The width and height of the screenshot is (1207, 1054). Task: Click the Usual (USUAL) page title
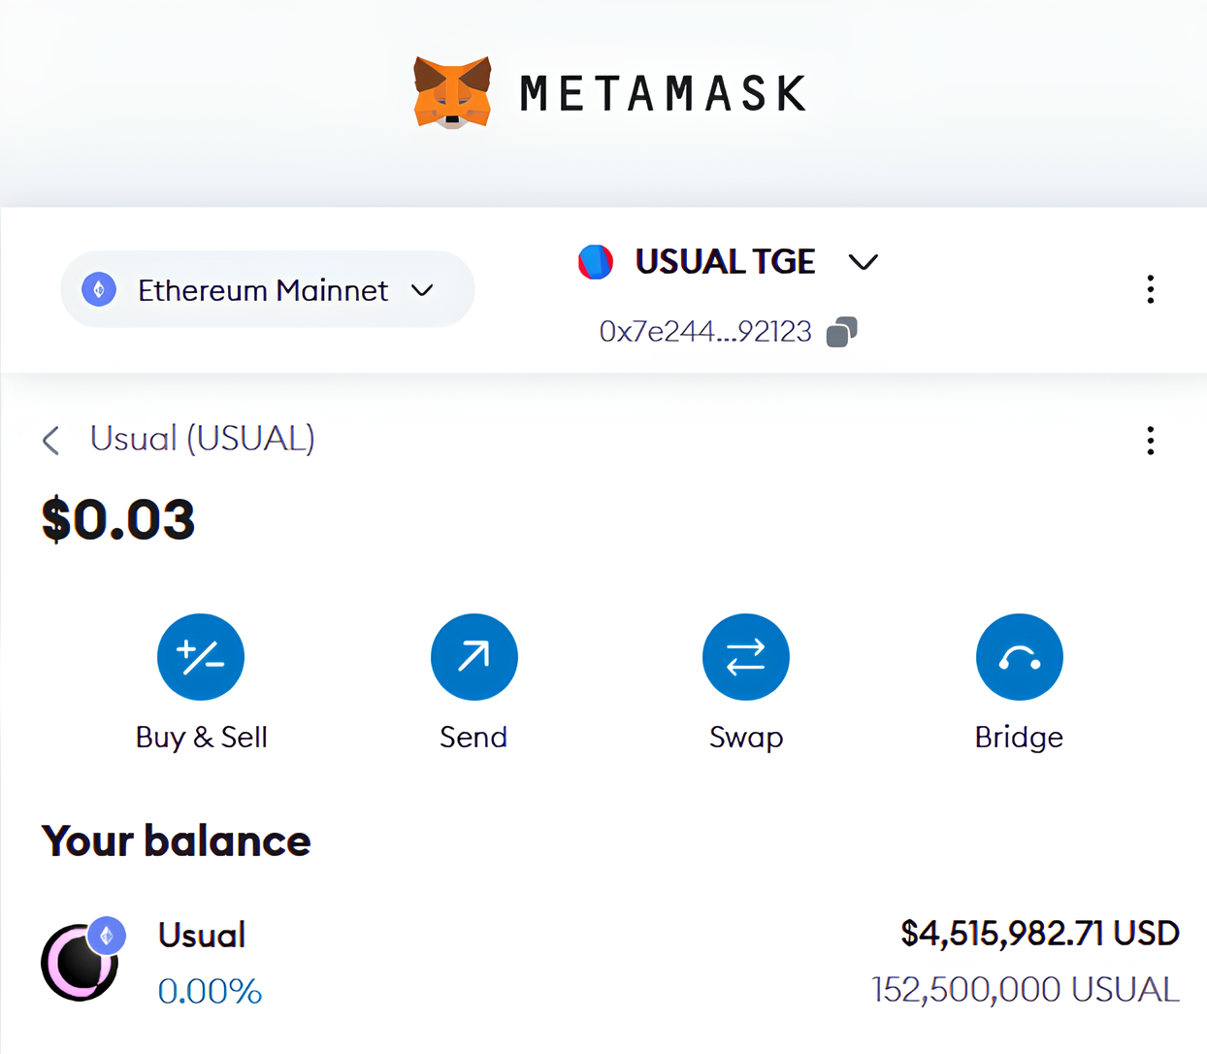202,439
